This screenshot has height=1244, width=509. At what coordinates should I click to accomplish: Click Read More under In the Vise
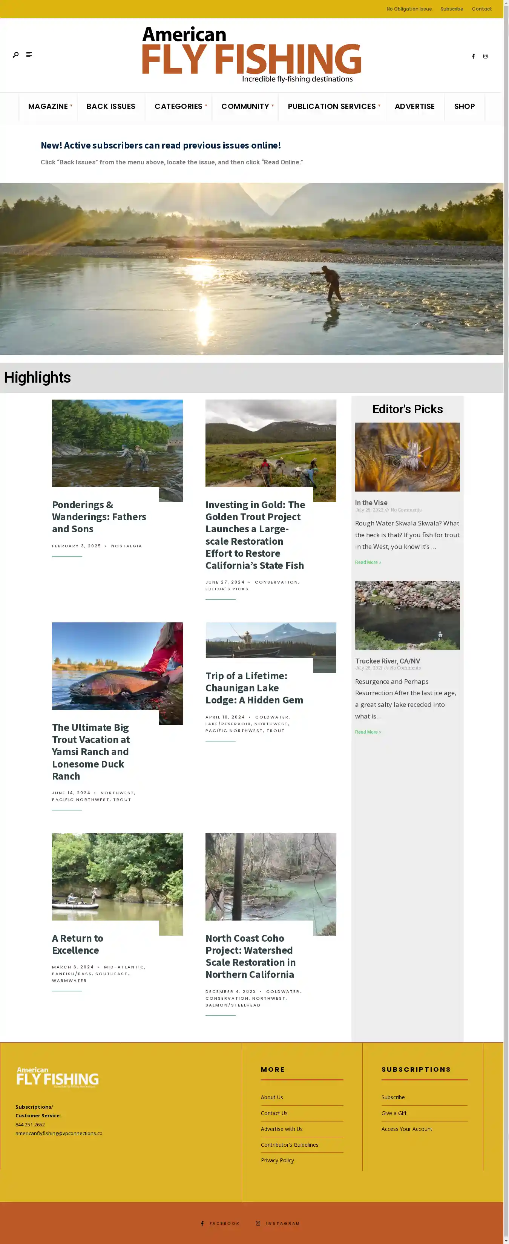pos(368,562)
